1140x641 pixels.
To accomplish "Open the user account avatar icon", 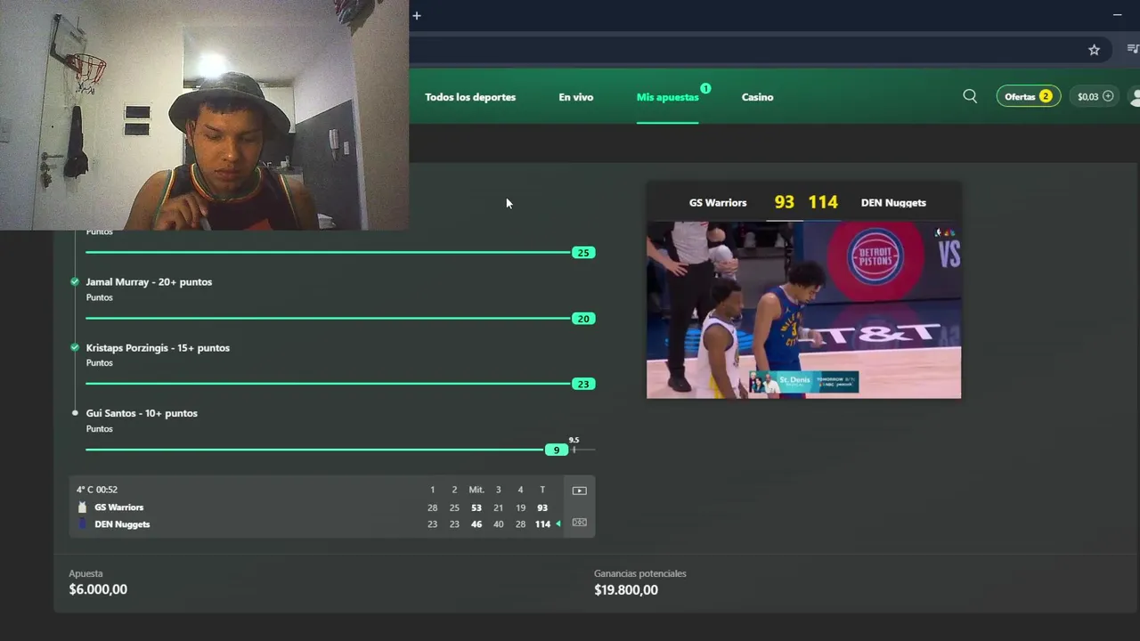I will (1135, 96).
